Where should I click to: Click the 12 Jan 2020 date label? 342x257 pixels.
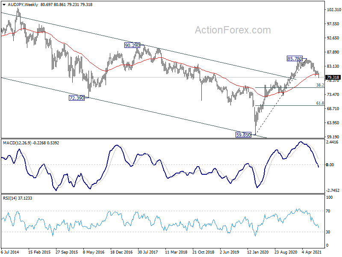[x=258, y=252]
